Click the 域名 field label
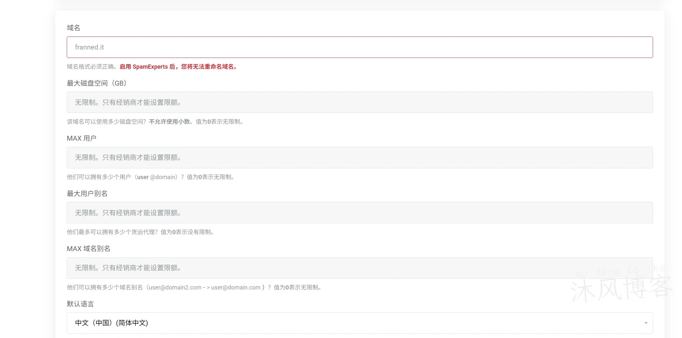Viewport: 682px width, 338px height. click(x=73, y=28)
